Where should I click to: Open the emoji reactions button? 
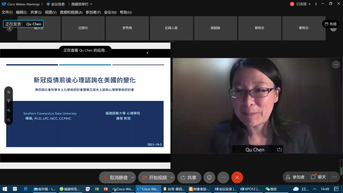coord(209,178)
